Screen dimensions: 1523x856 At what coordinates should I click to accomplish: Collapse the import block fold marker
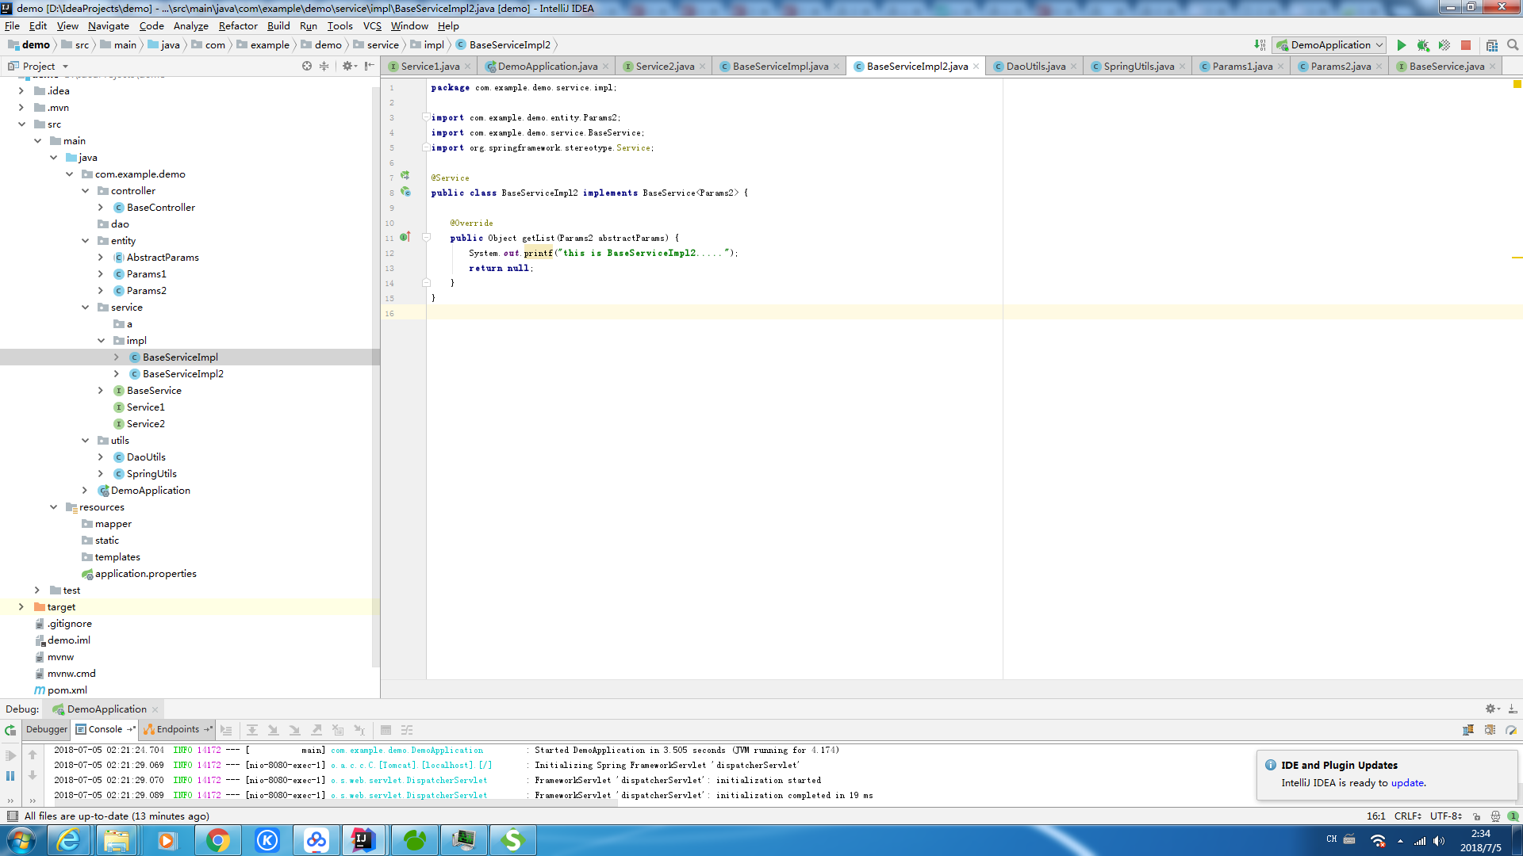click(426, 117)
